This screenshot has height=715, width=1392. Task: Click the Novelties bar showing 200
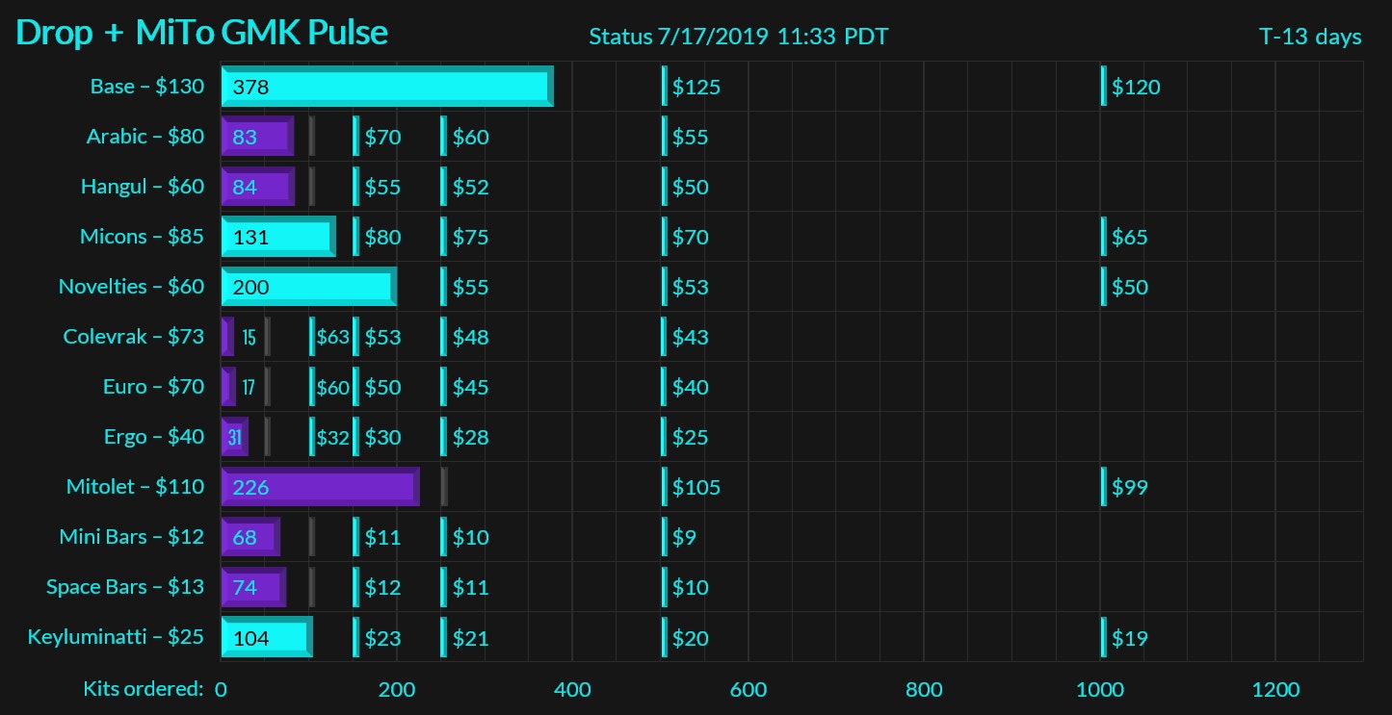[x=308, y=287]
